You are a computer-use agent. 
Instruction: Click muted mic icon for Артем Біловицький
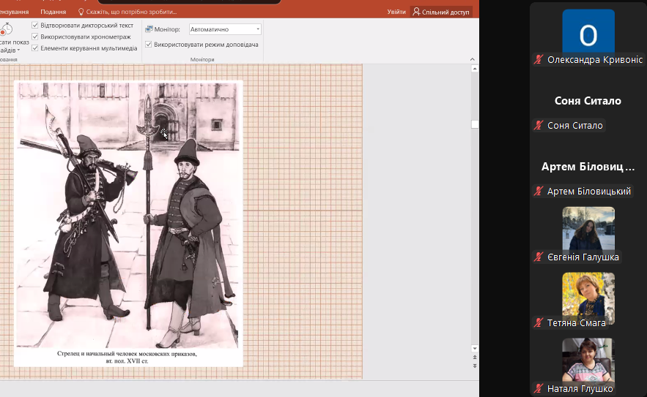538,191
